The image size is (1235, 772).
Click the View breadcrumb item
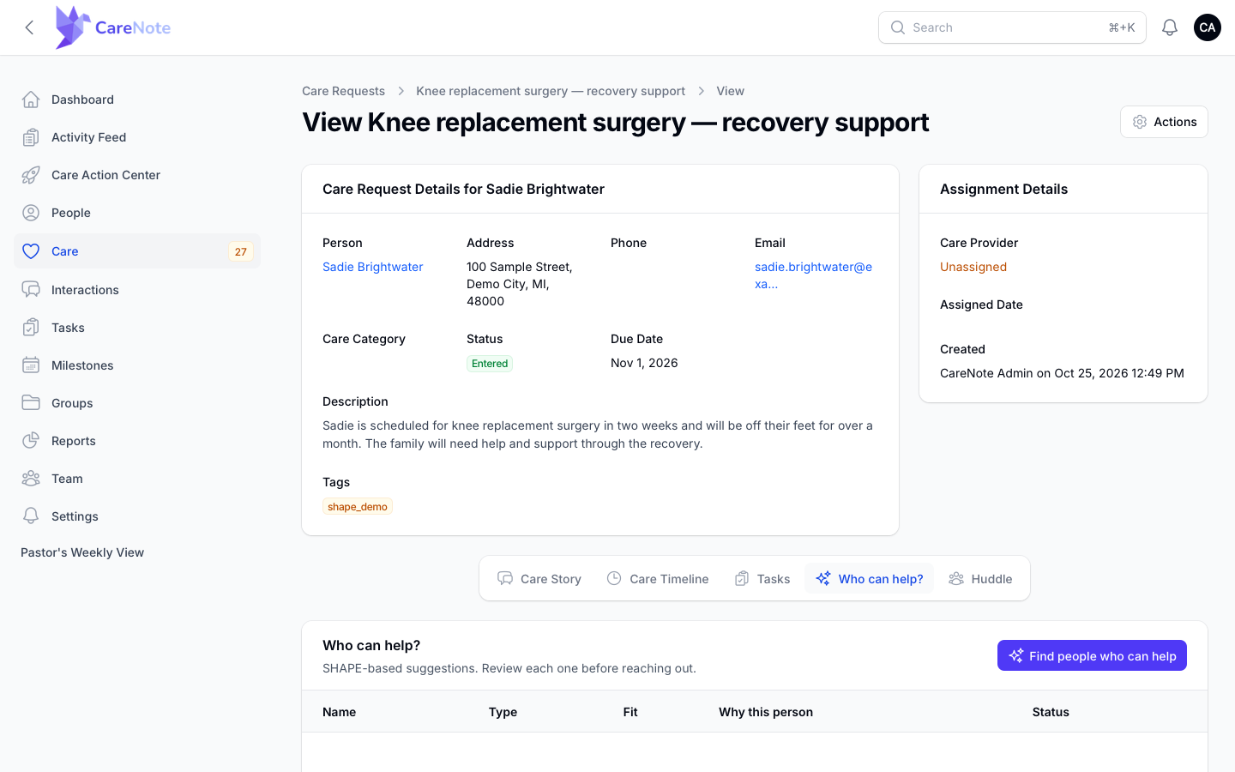pyautogui.click(x=731, y=91)
